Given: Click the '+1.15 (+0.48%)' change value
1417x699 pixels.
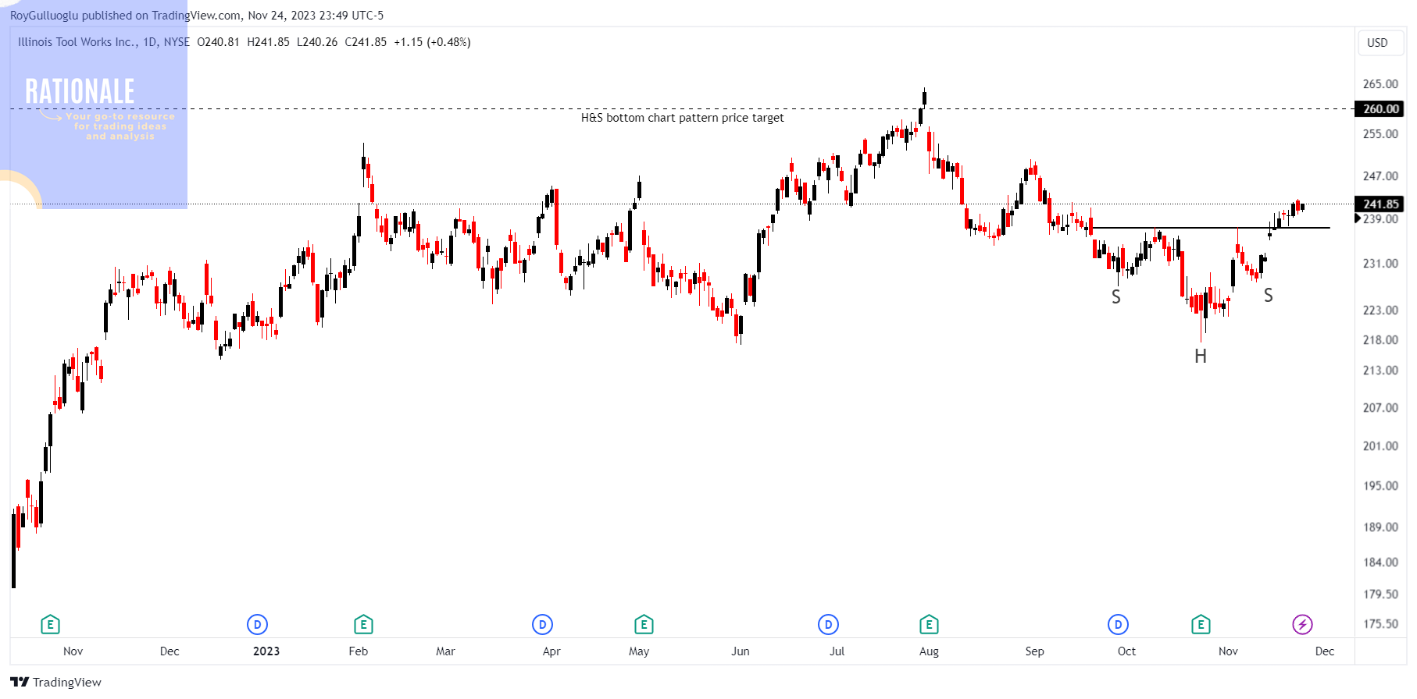Looking at the screenshot, I should coord(432,42).
